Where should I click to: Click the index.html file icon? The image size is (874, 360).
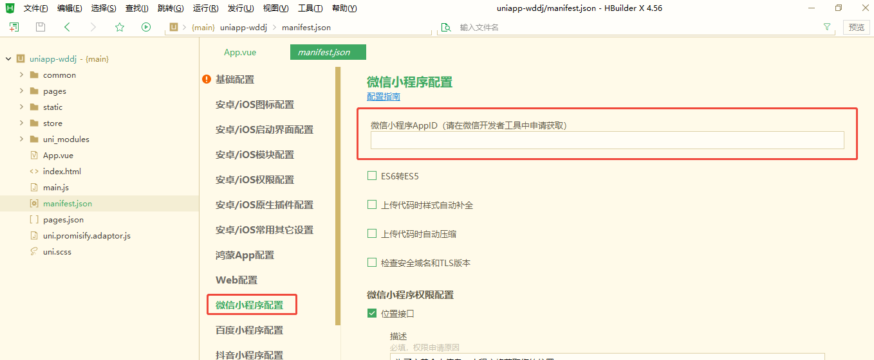(x=34, y=171)
